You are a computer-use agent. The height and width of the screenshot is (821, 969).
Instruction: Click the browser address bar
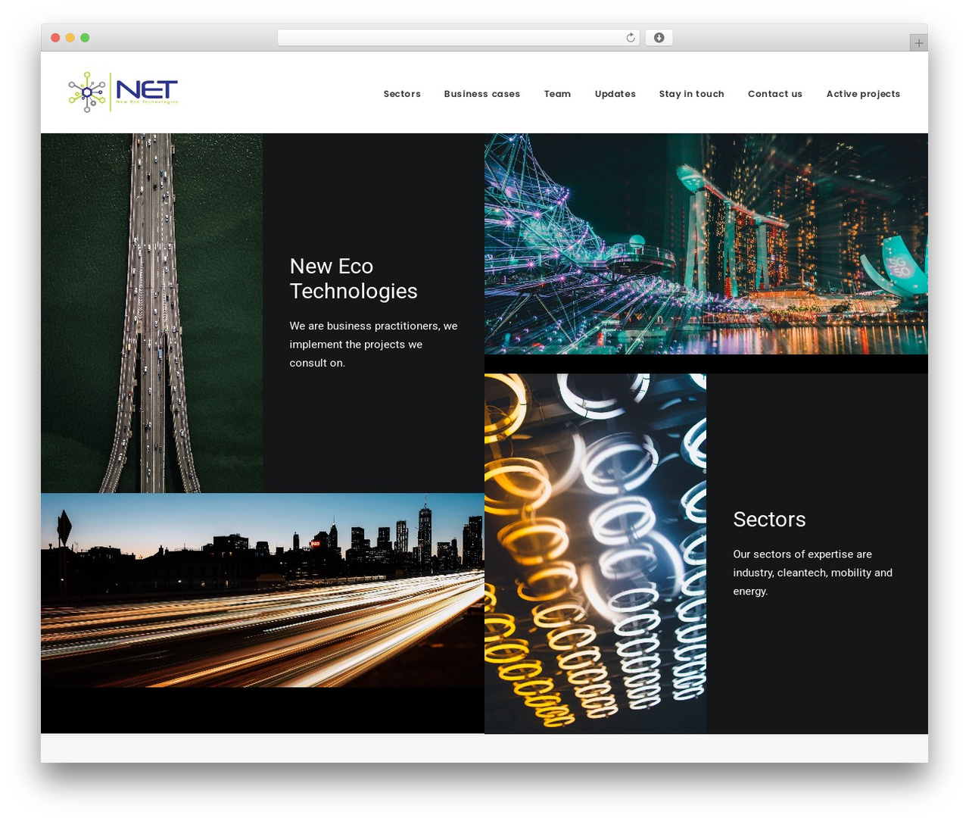459,38
